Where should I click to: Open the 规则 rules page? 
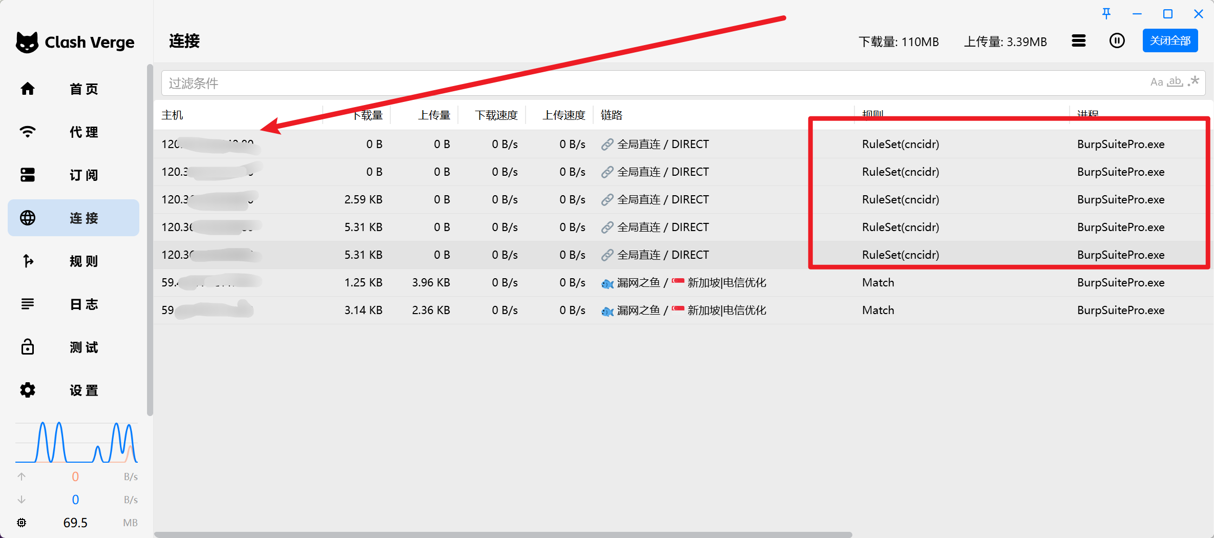pos(73,261)
